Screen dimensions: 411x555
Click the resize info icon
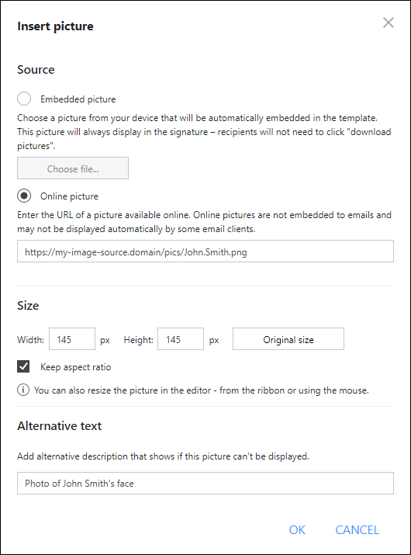click(23, 390)
